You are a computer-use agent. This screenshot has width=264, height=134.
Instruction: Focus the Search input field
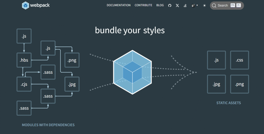pos(223,5)
